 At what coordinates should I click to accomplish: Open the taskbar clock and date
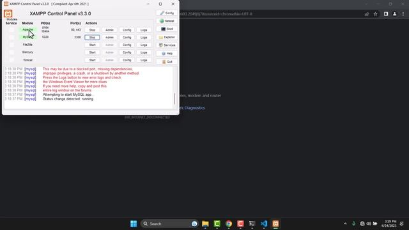click(389, 224)
